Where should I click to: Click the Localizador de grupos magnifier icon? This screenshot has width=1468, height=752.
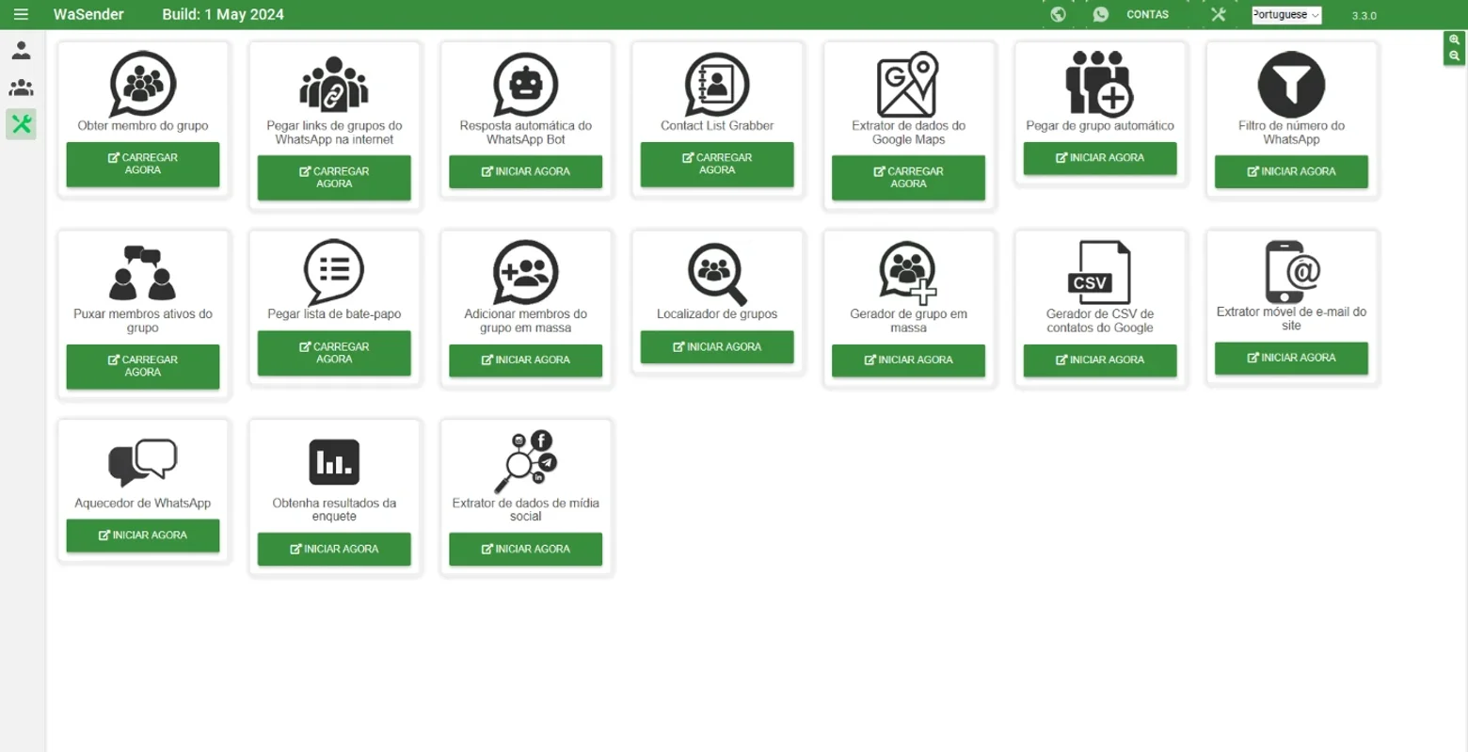pyautogui.click(x=717, y=273)
